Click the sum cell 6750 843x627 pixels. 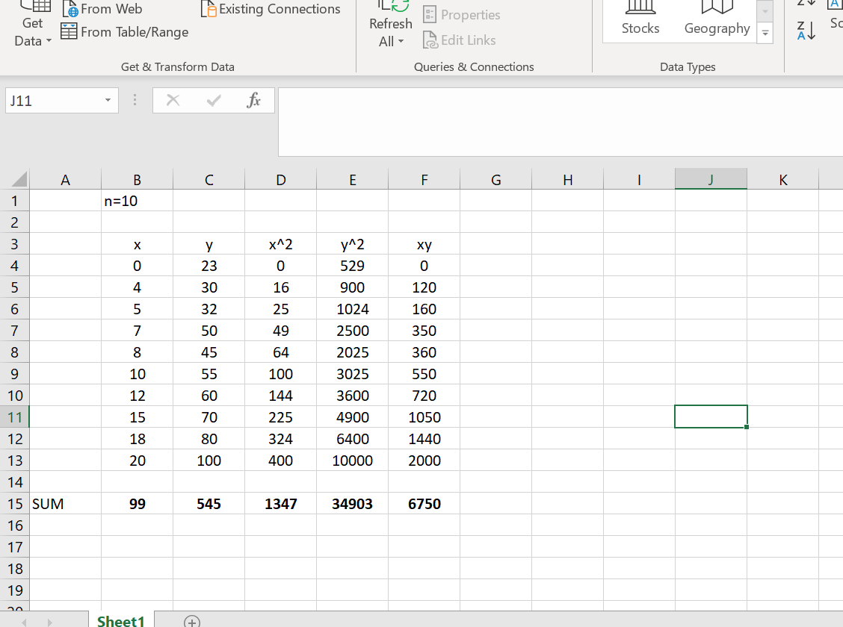click(x=424, y=504)
